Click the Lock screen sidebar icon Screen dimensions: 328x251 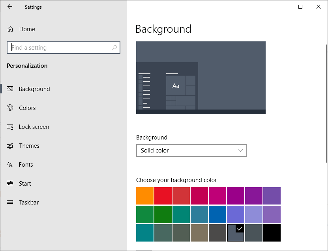(9, 126)
